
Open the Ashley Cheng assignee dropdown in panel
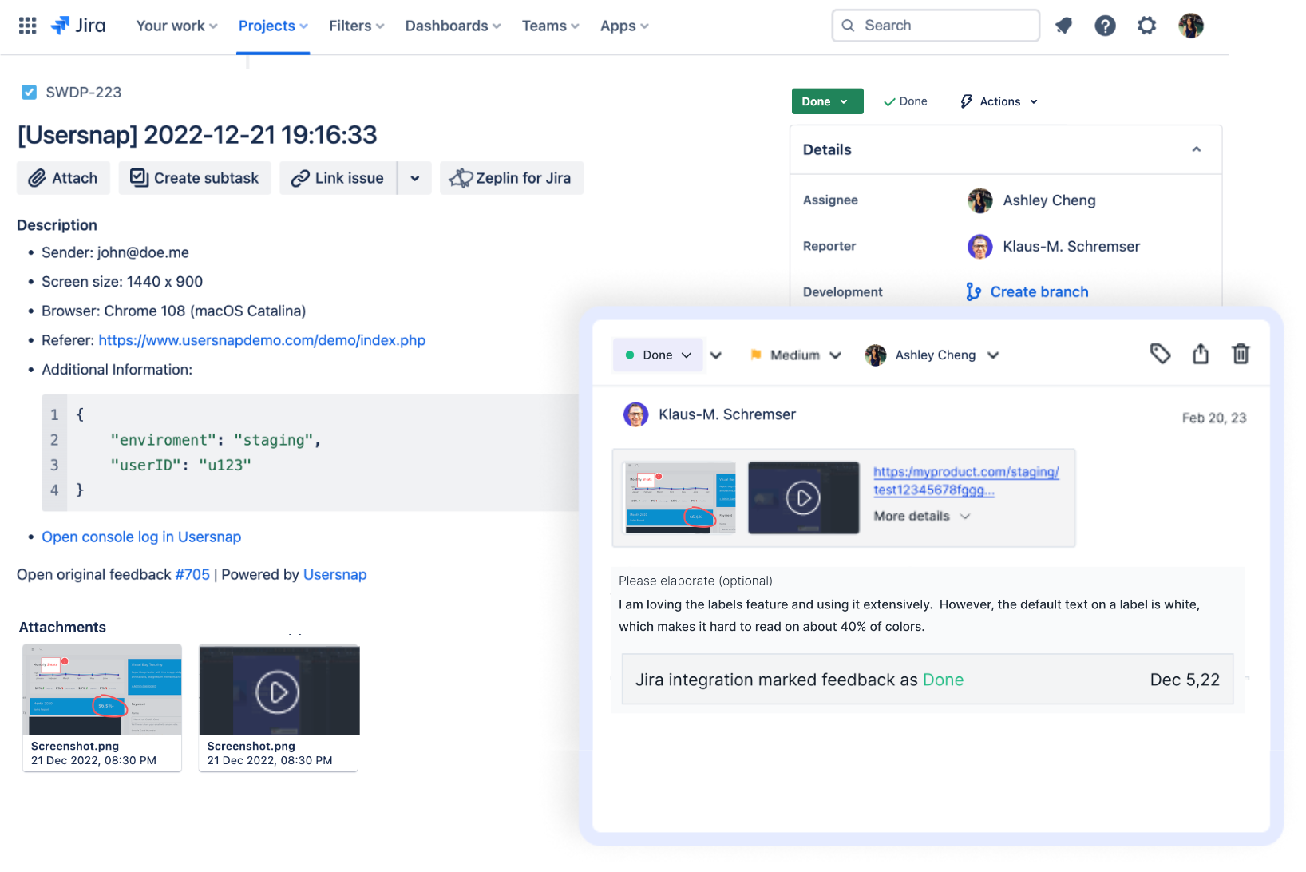pos(932,355)
